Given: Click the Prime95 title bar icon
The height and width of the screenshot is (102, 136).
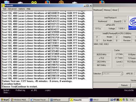Looking at the screenshot, I should point(3,6).
